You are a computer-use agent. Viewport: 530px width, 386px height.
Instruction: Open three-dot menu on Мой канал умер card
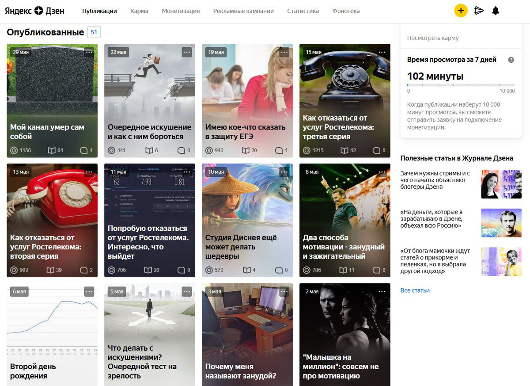[89, 52]
